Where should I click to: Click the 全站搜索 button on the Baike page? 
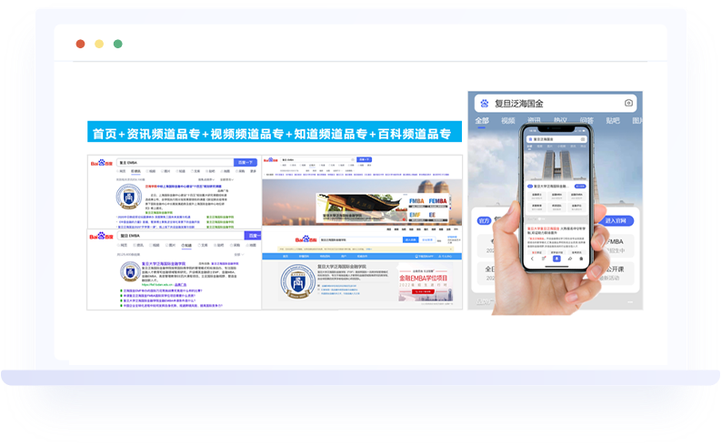pos(427,239)
